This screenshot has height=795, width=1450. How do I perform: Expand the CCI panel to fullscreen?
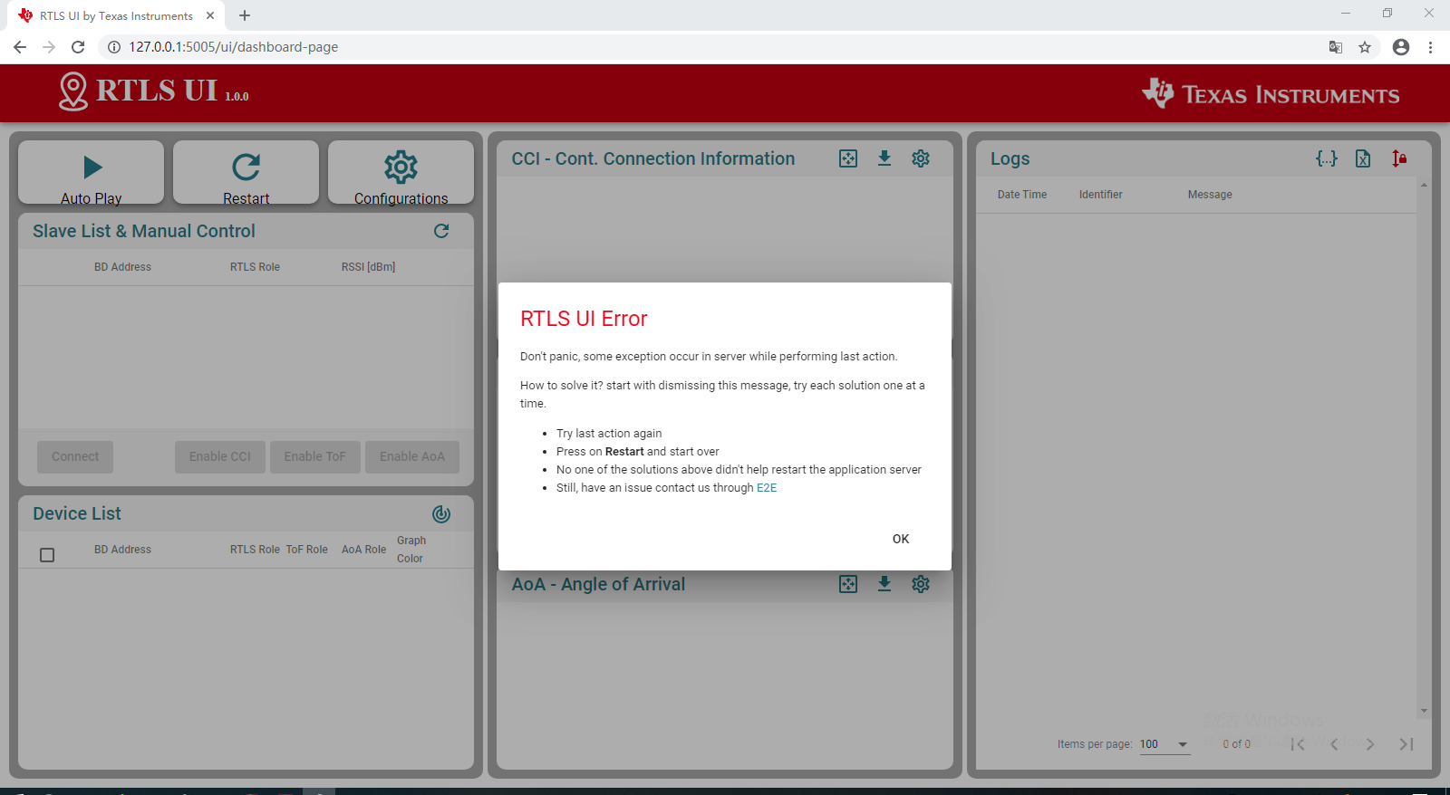848,158
